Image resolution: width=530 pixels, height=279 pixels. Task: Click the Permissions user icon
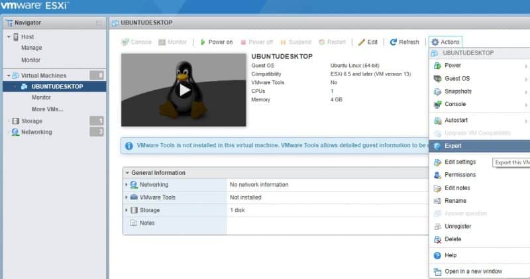[437, 175]
